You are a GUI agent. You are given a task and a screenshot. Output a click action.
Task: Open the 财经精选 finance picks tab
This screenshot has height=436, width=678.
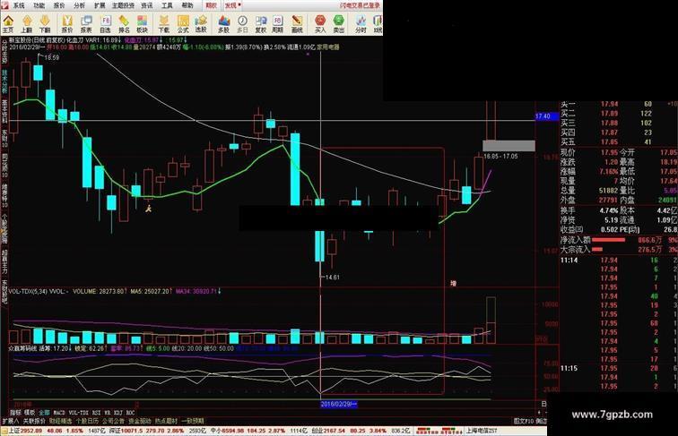[x=61, y=421]
